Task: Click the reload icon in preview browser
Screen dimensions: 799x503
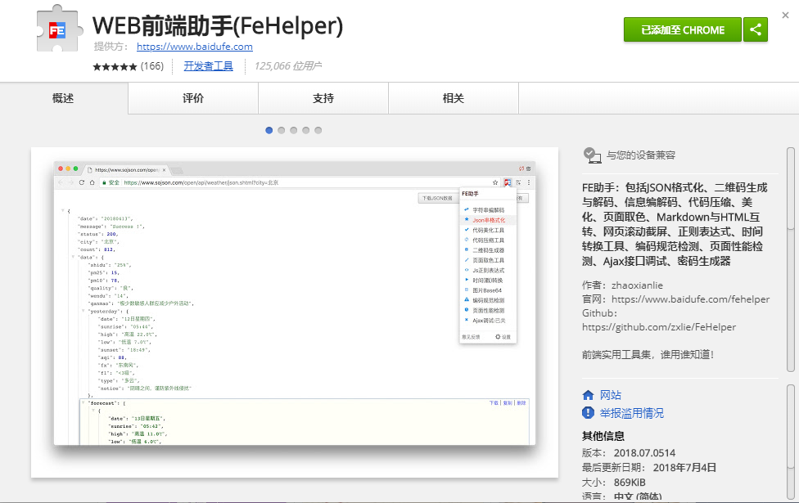Action: pos(82,182)
